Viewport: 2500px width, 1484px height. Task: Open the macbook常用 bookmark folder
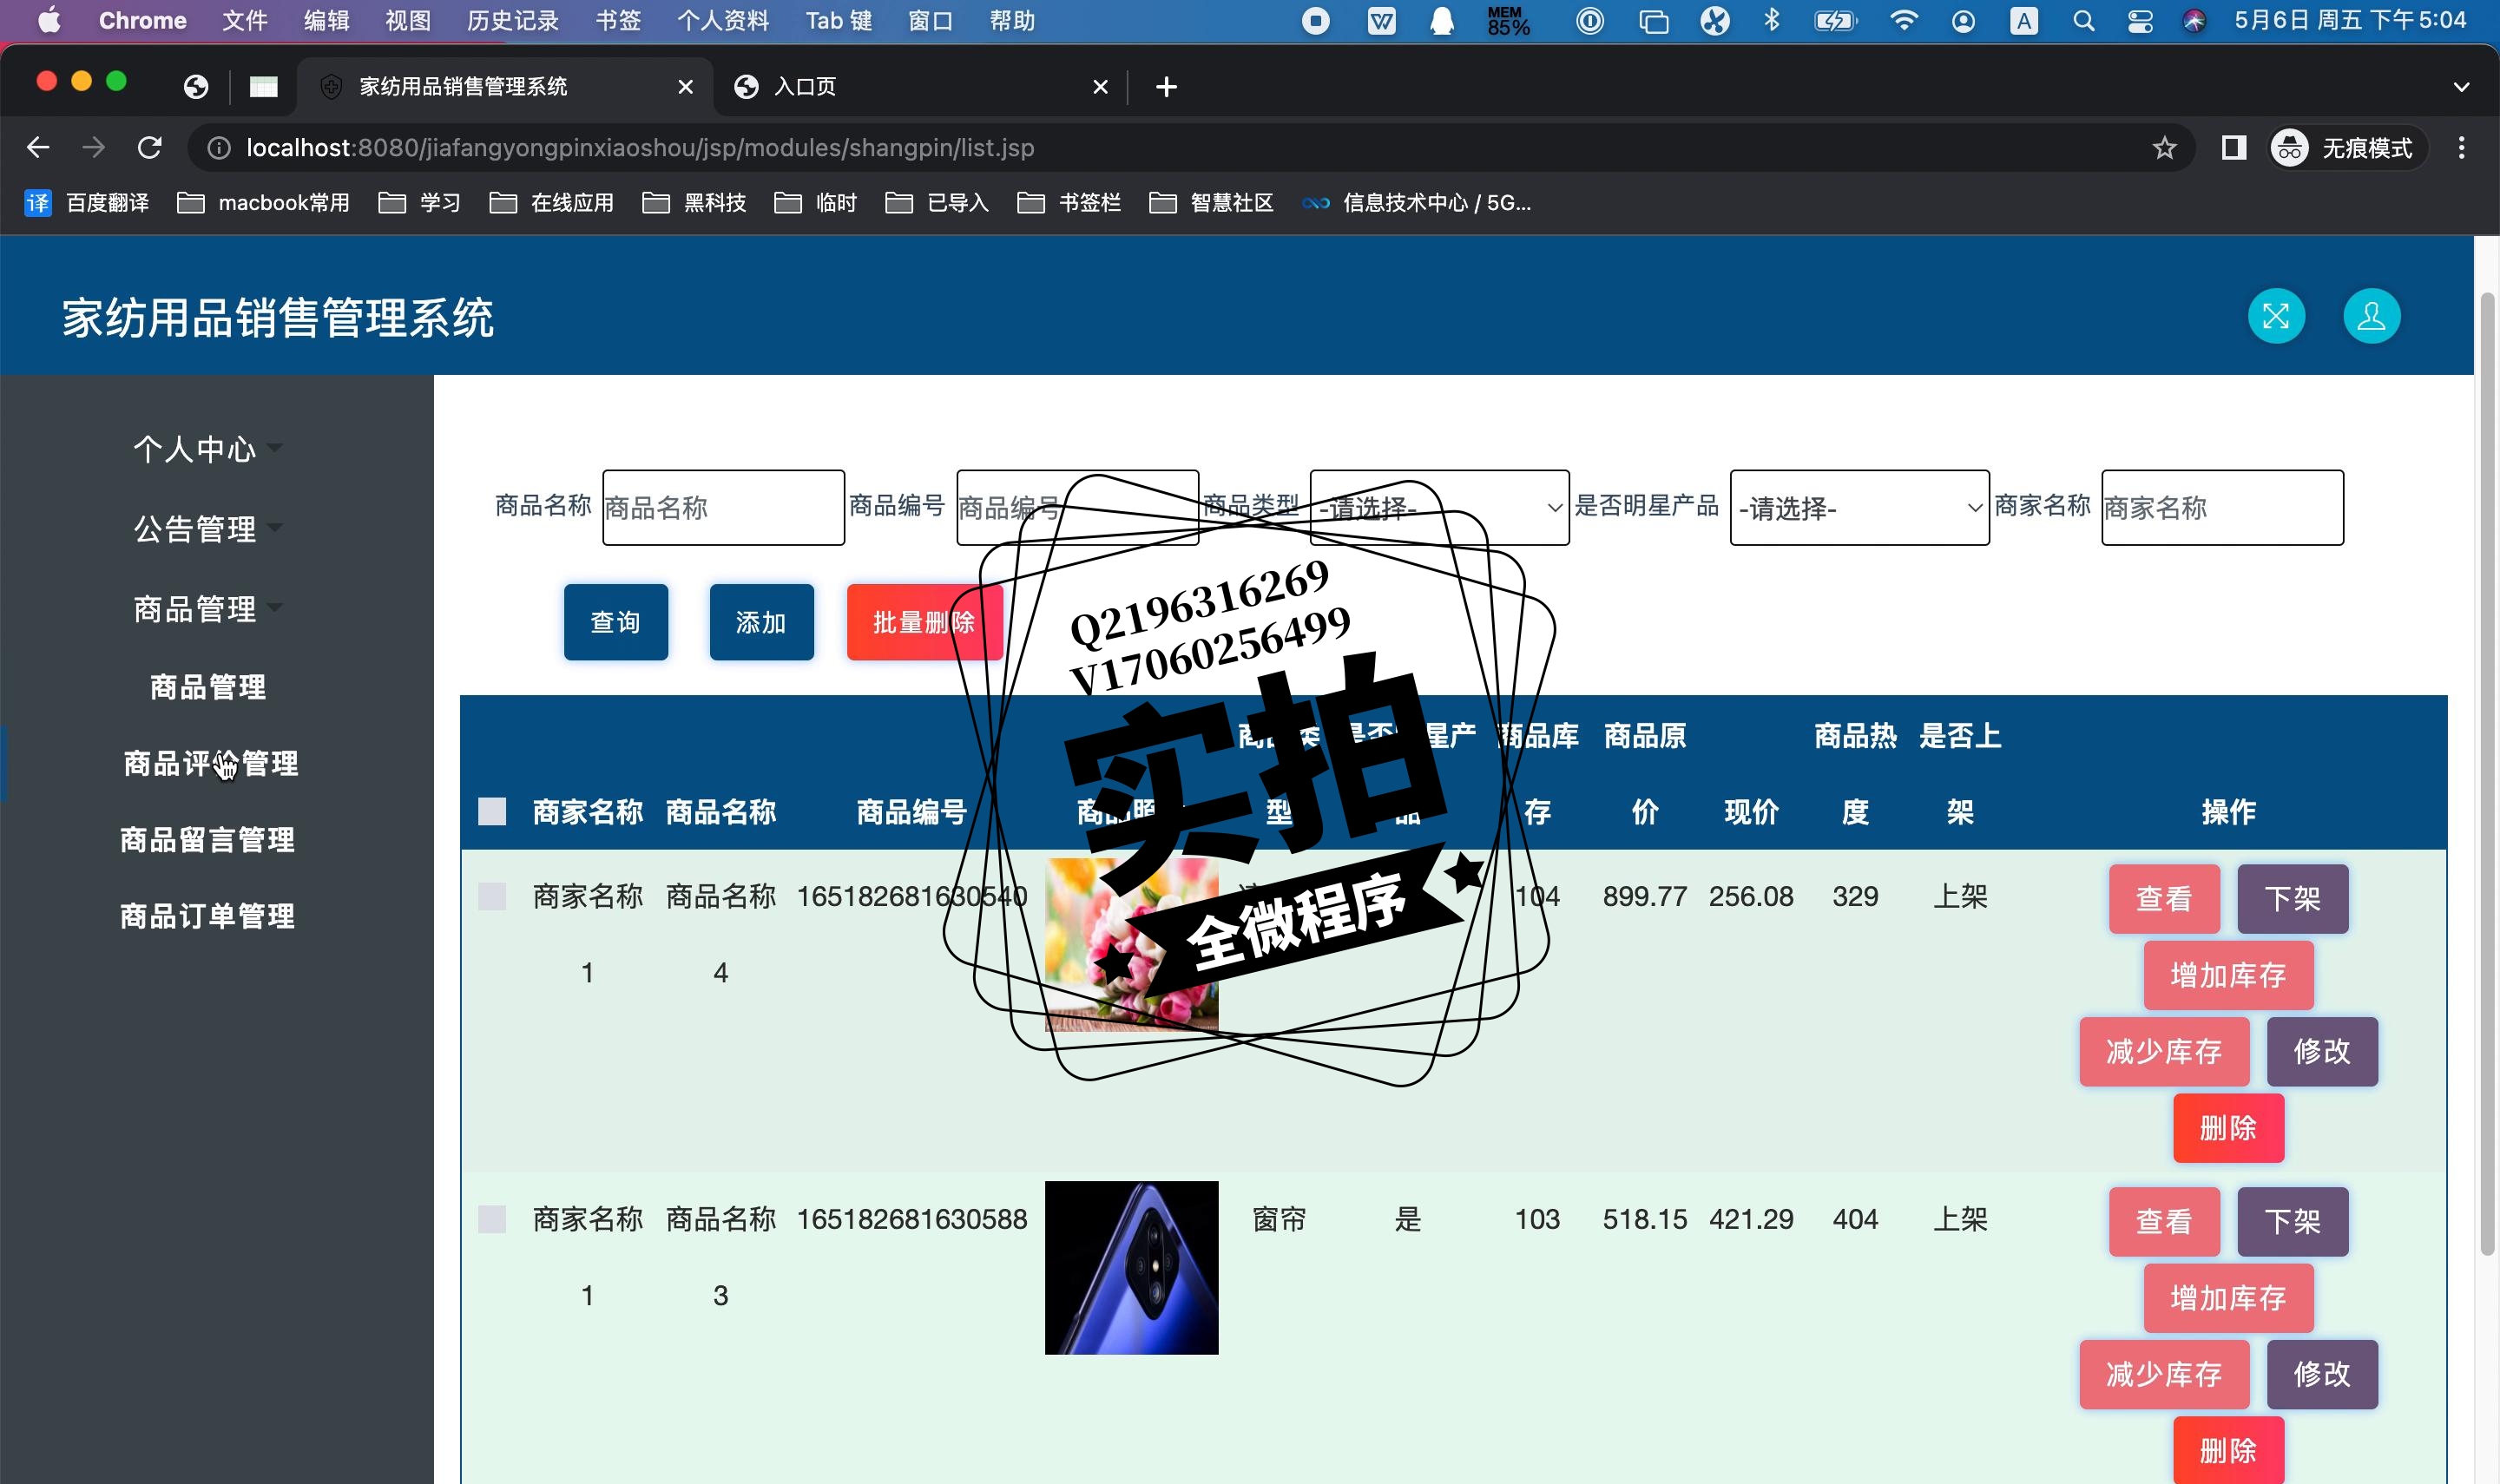pos(264,203)
